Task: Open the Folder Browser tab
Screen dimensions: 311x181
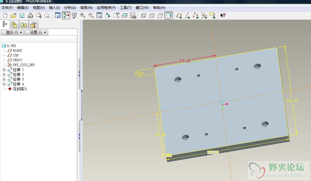Action: click(x=14, y=25)
